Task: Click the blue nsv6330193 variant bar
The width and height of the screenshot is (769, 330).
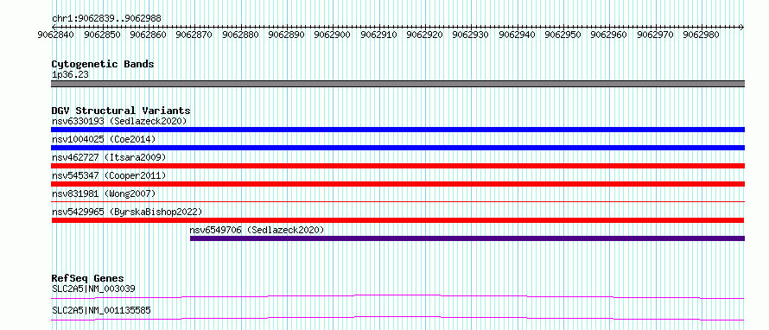Action: 397,130
